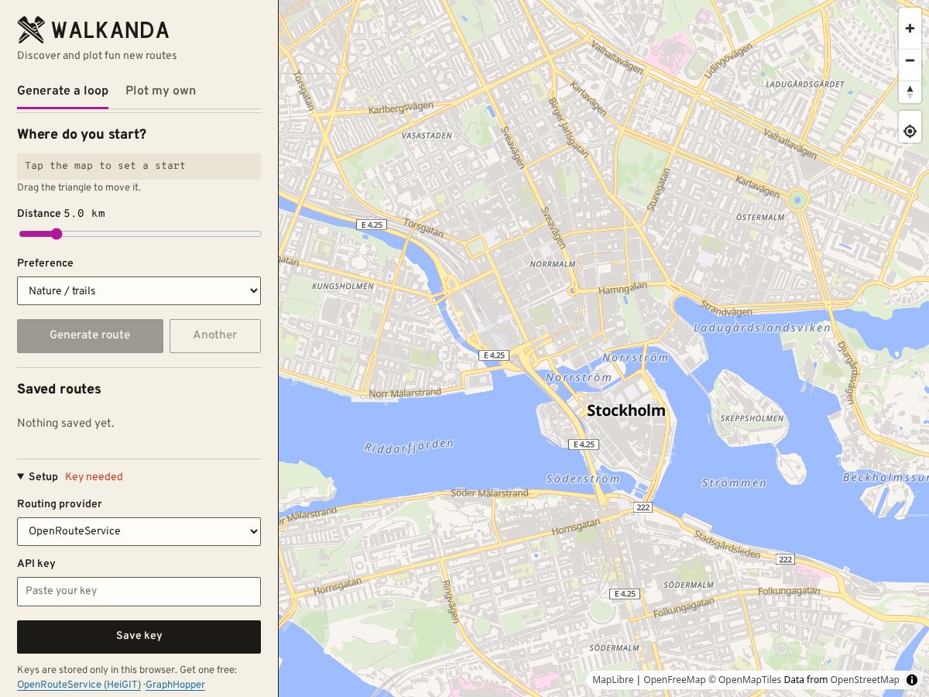Click the Riddarfjärden water label
The width and height of the screenshot is (929, 697).
click(409, 445)
